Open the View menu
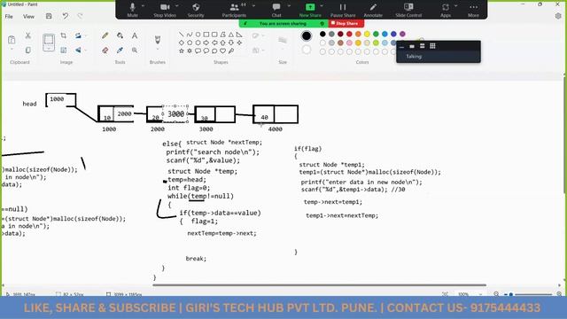567x319 pixels. coord(28,16)
